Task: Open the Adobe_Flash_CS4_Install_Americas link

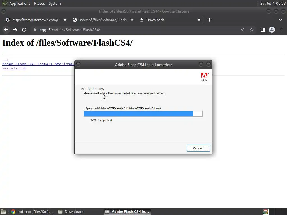Action: pos(38,64)
